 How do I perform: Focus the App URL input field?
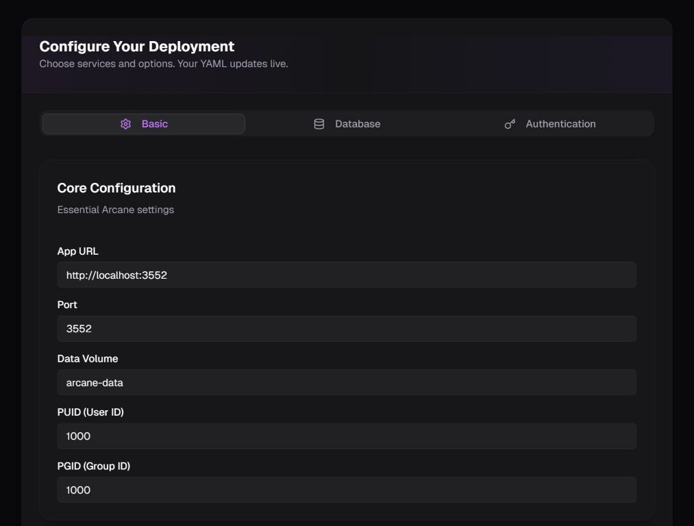pos(347,275)
